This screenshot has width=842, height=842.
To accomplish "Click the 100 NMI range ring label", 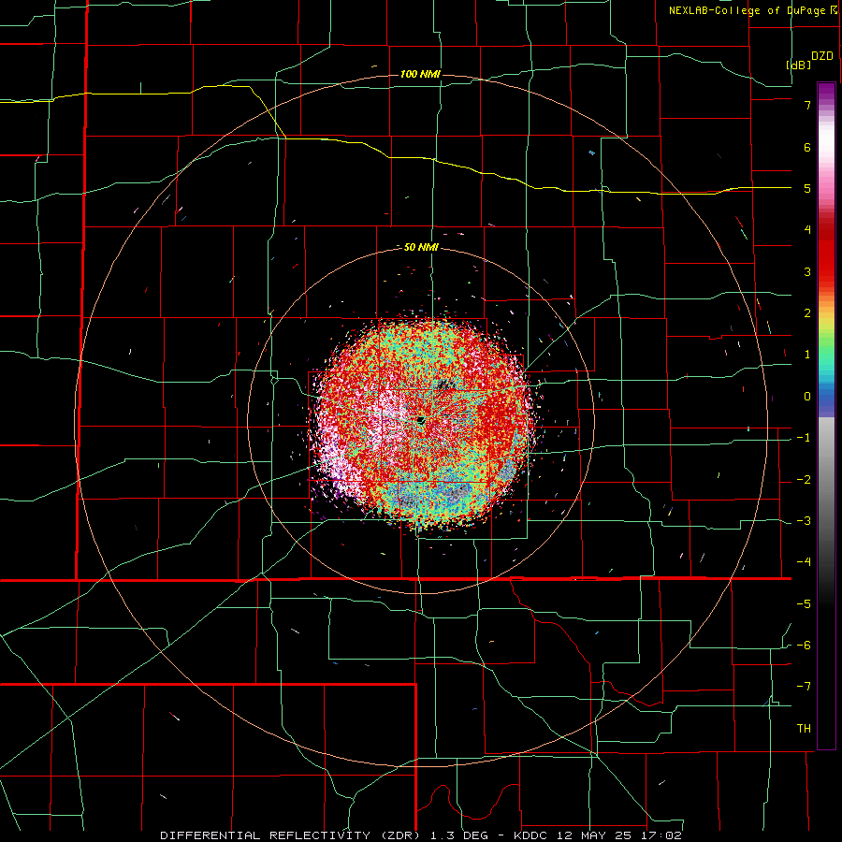I will point(420,74).
